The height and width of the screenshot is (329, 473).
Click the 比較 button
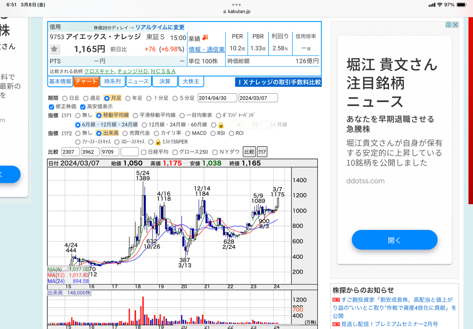click(x=249, y=152)
